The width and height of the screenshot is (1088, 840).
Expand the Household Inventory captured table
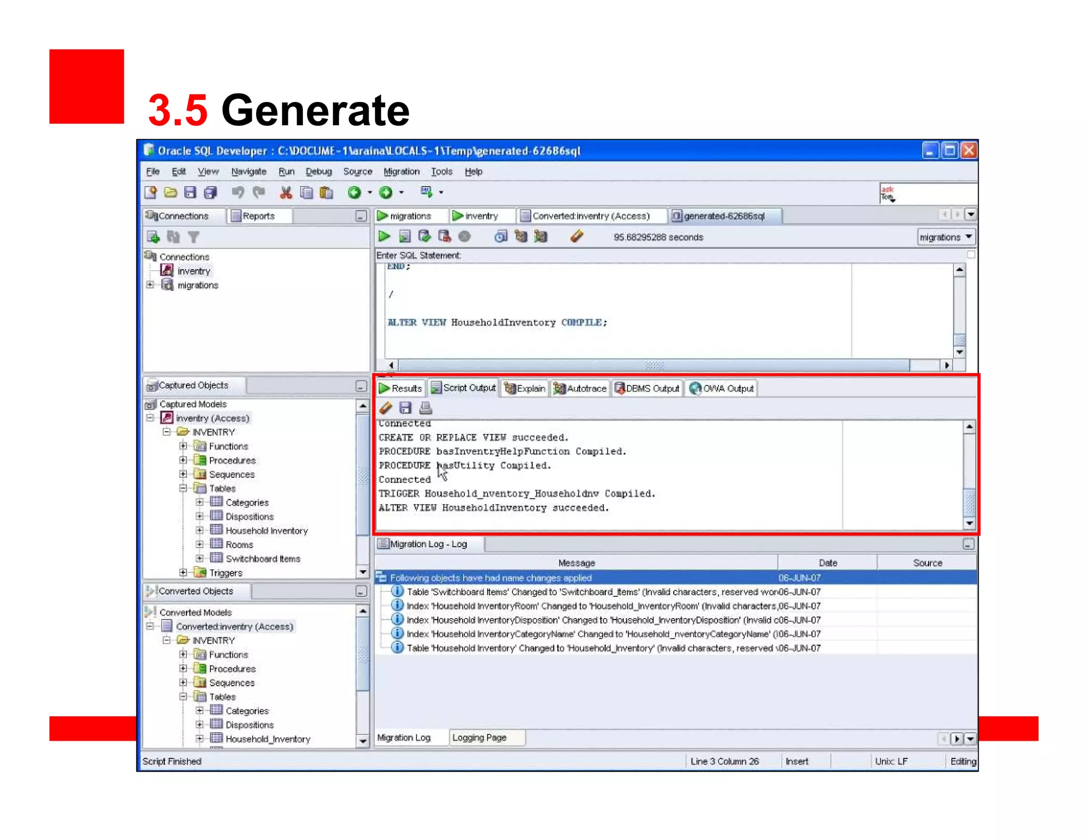pos(200,530)
